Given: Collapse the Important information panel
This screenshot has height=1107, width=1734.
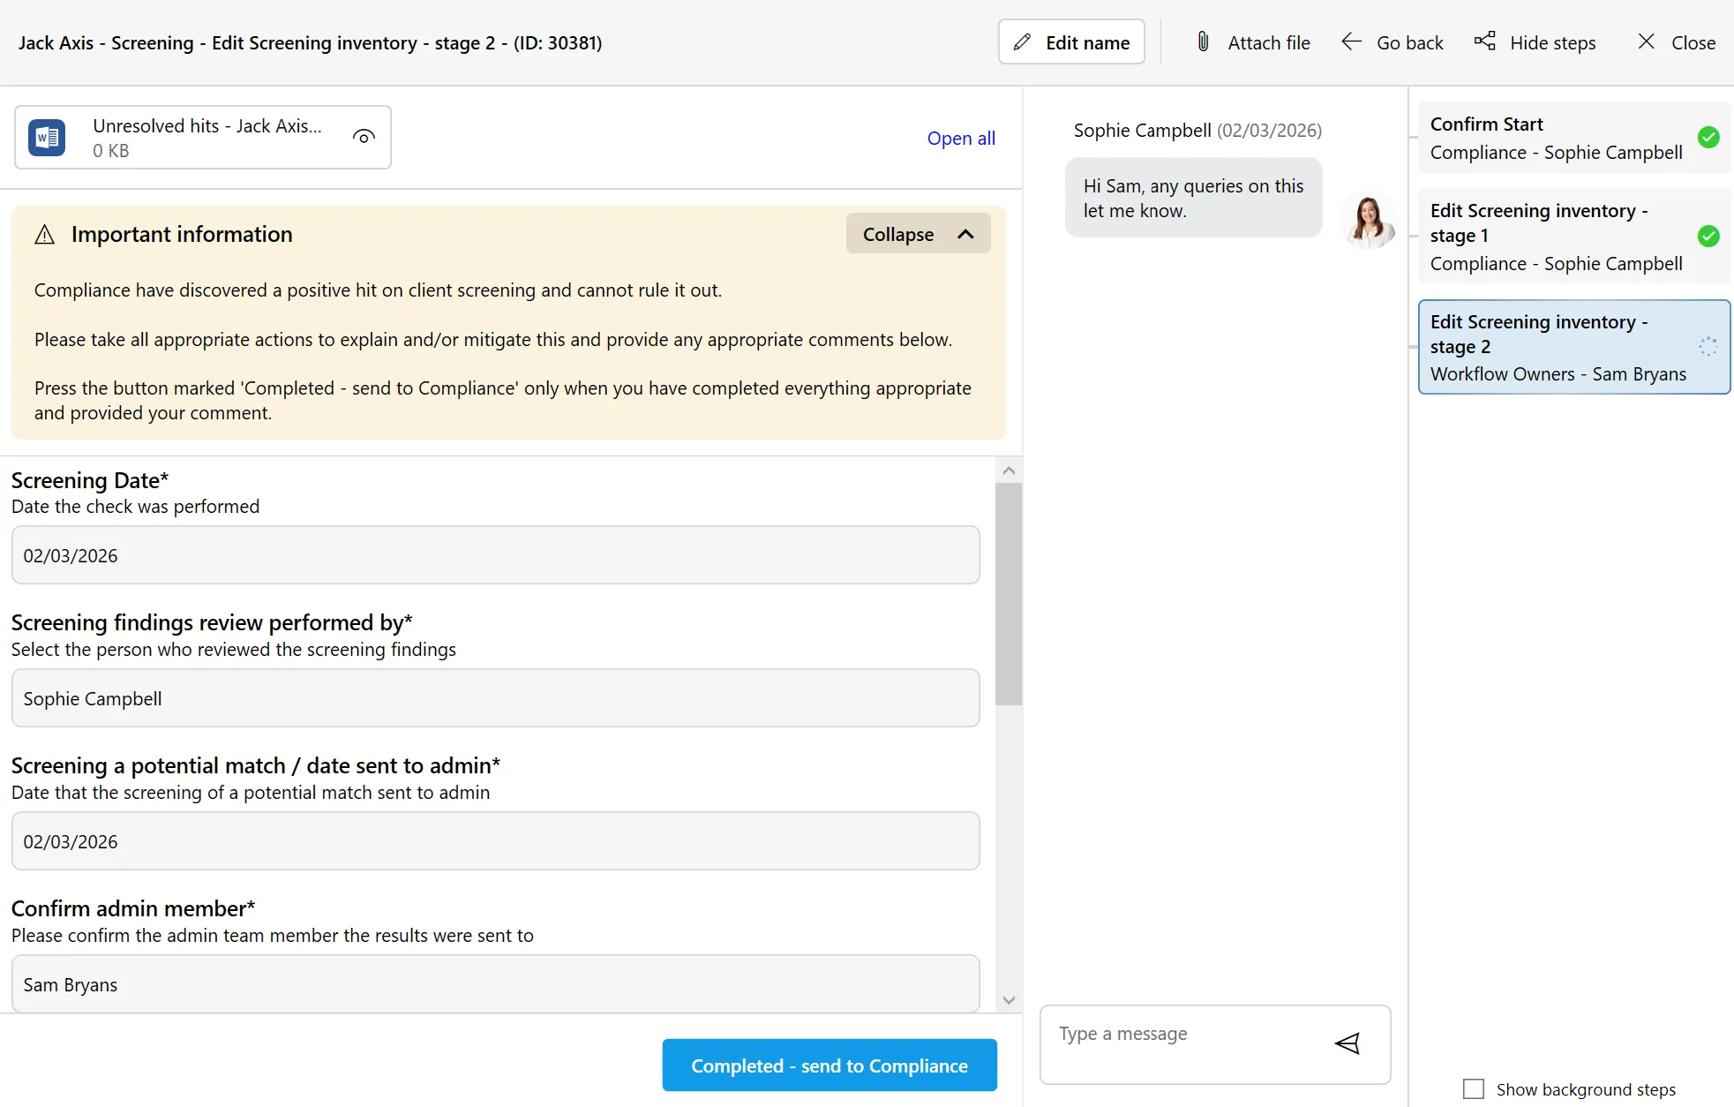Looking at the screenshot, I should [918, 234].
